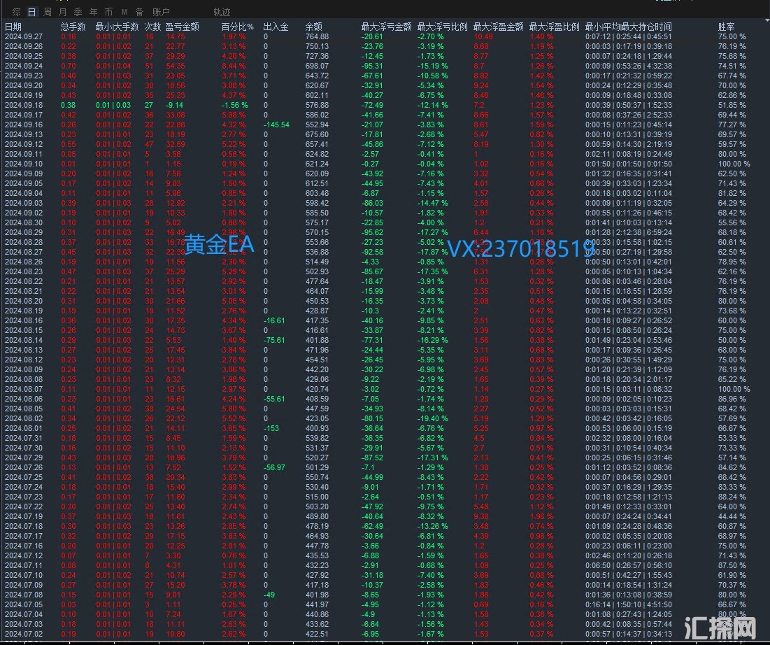Image resolution: width=770 pixels, height=645 pixels.
Task: Select the 2024.07.02 date row
Action: click(24, 635)
